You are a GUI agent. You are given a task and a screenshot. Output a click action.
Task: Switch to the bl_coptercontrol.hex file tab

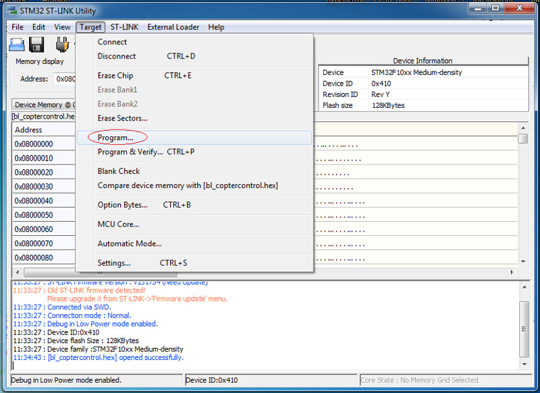click(x=43, y=116)
